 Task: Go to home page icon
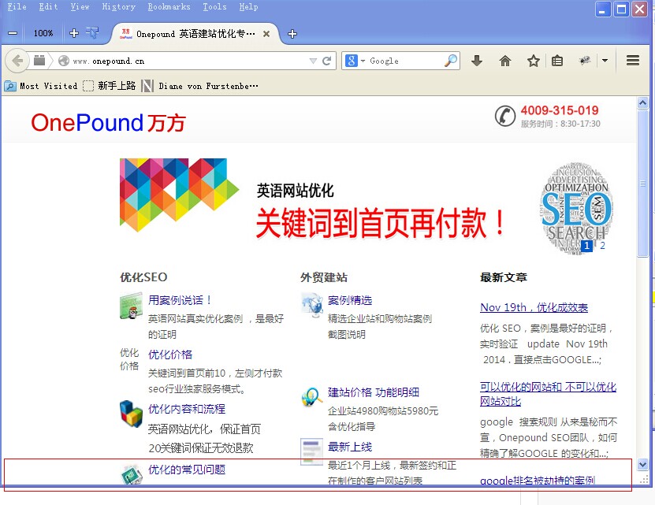pyautogui.click(x=505, y=61)
